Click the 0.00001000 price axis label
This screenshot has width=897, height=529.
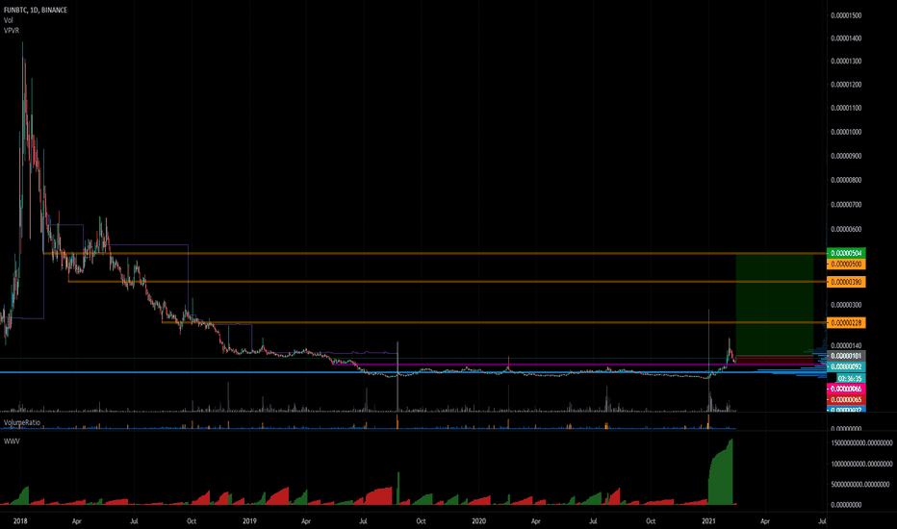pos(846,132)
